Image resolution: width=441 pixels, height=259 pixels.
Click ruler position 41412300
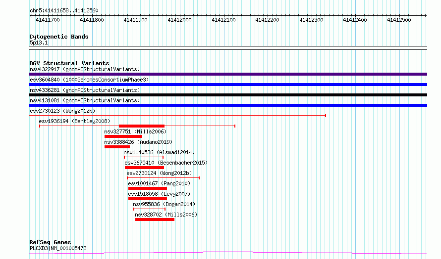coord(311,20)
